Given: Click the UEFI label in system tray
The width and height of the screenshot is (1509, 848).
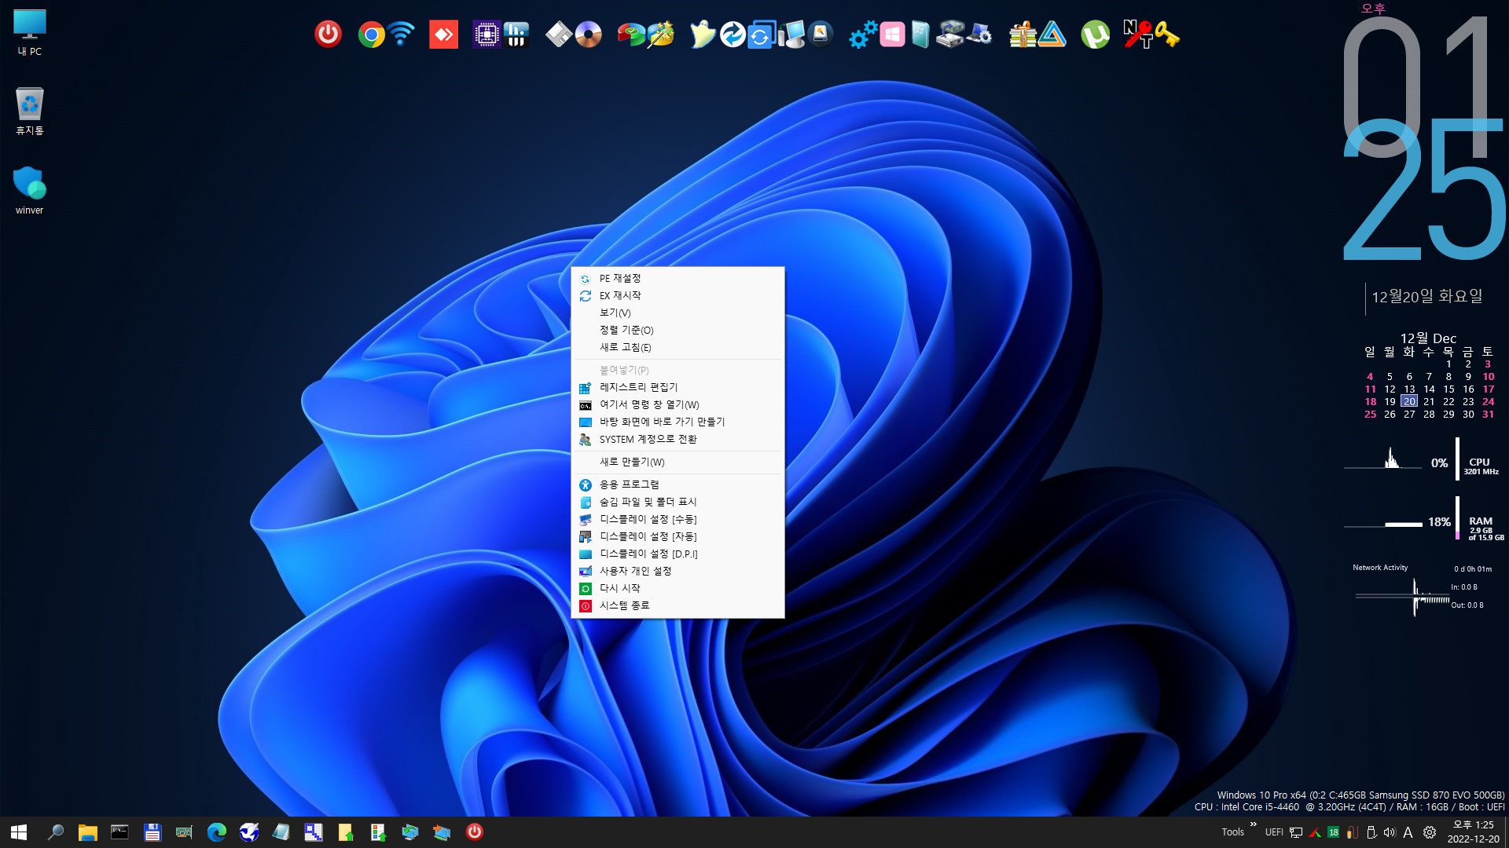Looking at the screenshot, I should click(1274, 832).
